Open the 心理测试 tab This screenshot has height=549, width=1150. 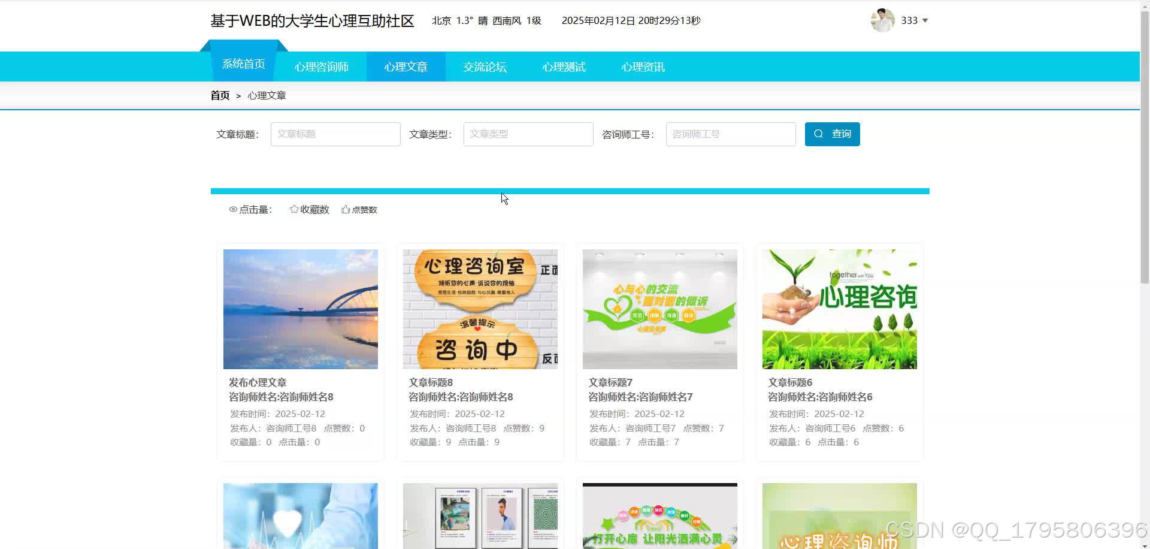[x=563, y=67]
